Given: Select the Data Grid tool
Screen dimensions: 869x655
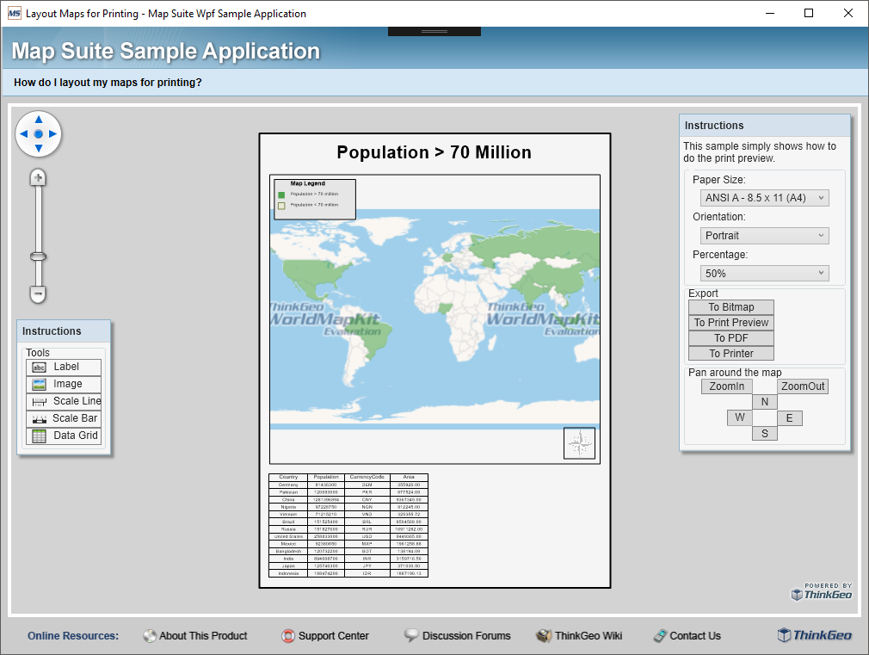Looking at the screenshot, I should (64, 436).
